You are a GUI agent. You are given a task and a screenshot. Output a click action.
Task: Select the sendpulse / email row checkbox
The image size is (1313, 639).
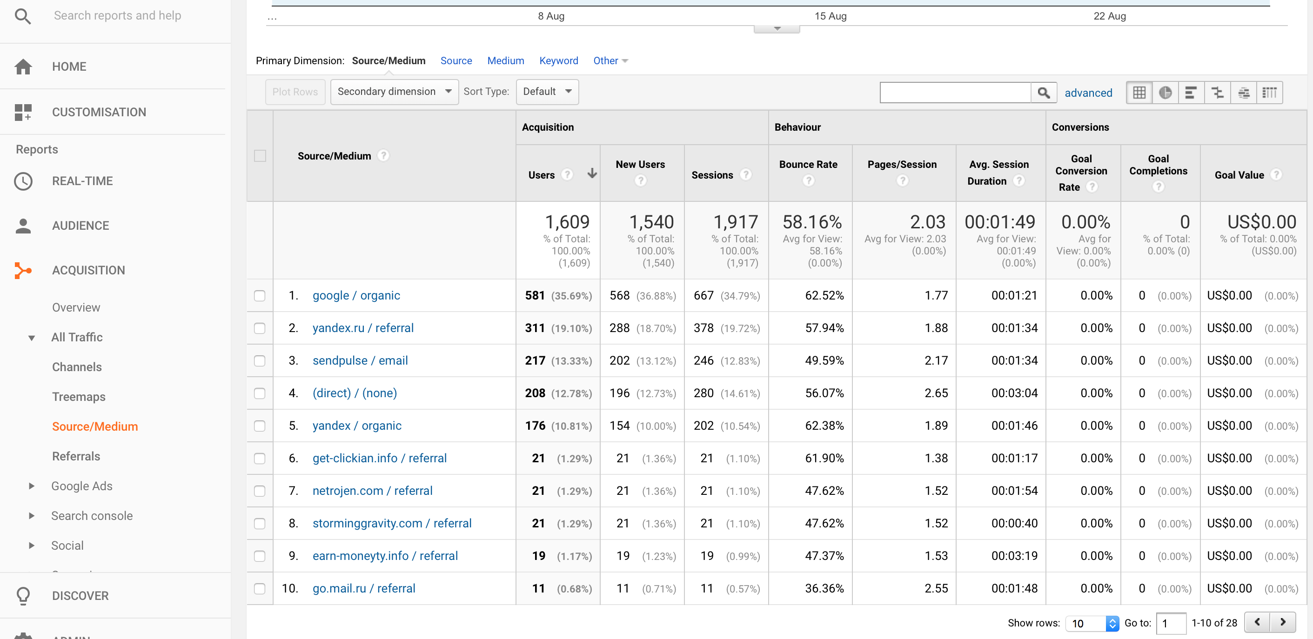(260, 361)
